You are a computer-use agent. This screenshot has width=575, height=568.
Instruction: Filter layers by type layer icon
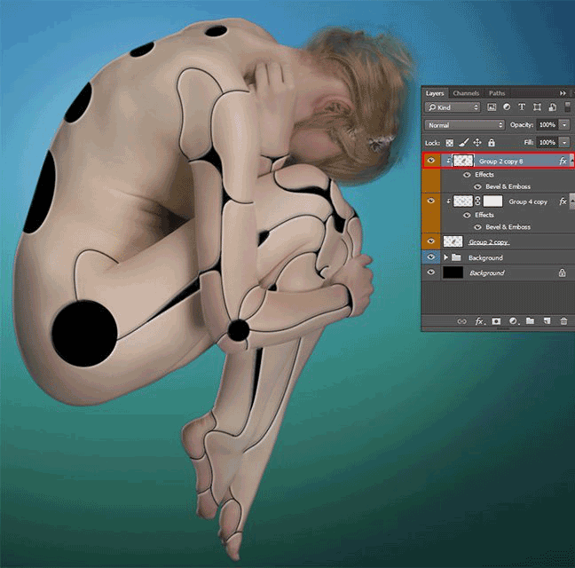coord(522,107)
